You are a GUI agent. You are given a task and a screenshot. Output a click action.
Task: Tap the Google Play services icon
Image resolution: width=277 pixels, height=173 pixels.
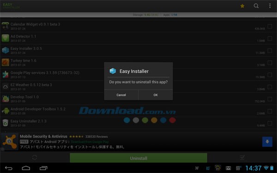pos(6,74)
